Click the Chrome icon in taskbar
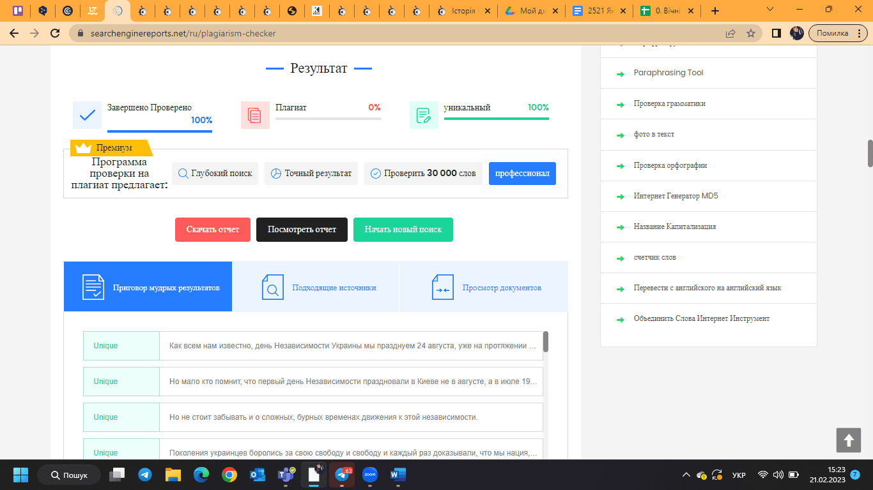Screen dimensions: 873x490 [229, 475]
